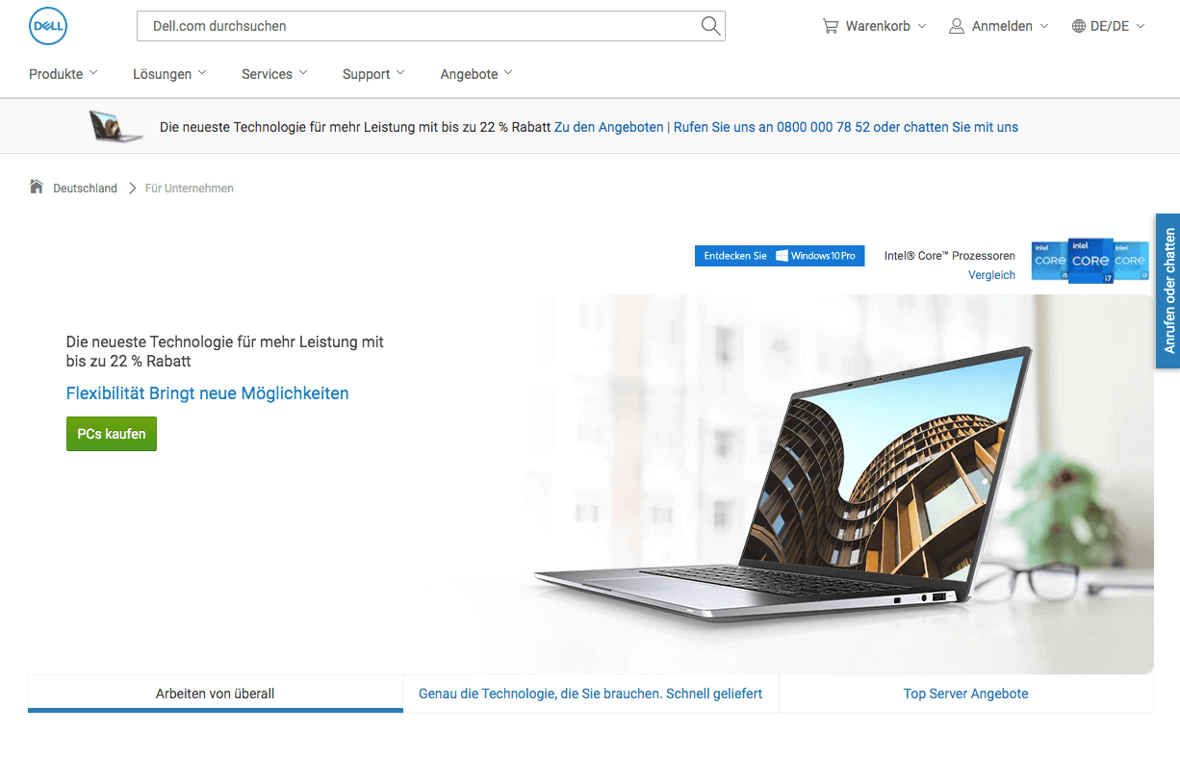Click the shopping cart icon

tap(830, 26)
